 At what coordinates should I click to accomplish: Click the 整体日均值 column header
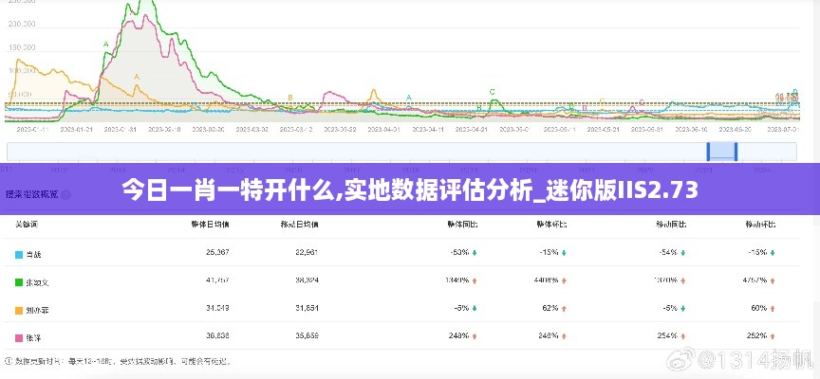pyautogui.click(x=210, y=225)
